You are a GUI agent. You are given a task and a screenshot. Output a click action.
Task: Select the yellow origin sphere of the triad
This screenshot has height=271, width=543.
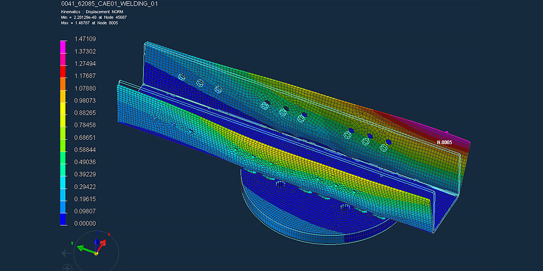click(x=96, y=253)
